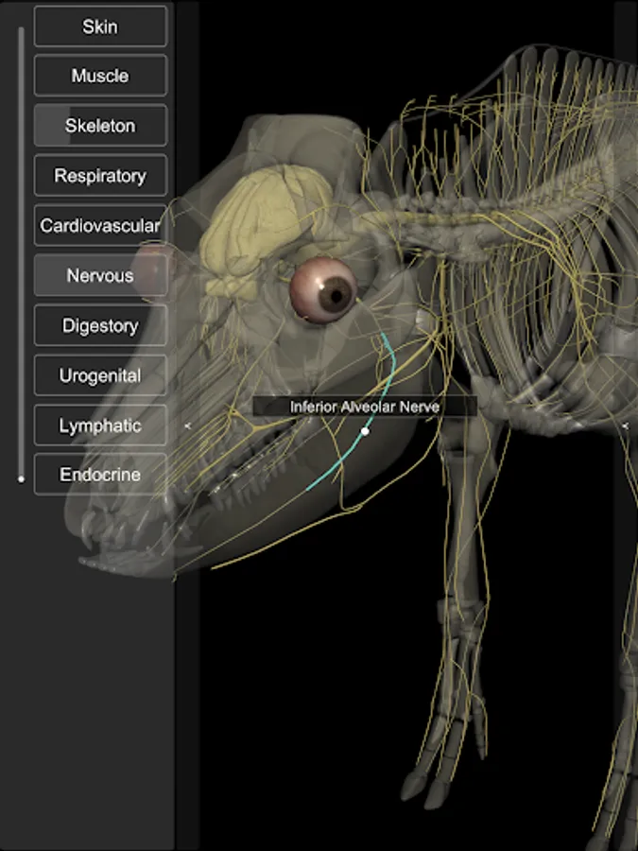Toggle the Nervous system layer
Viewport: 638px width, 851px height.
click(100, 275)
